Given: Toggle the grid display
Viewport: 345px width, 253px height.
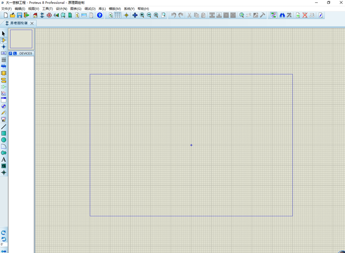Looking at the screenshot, I should 118,15.
